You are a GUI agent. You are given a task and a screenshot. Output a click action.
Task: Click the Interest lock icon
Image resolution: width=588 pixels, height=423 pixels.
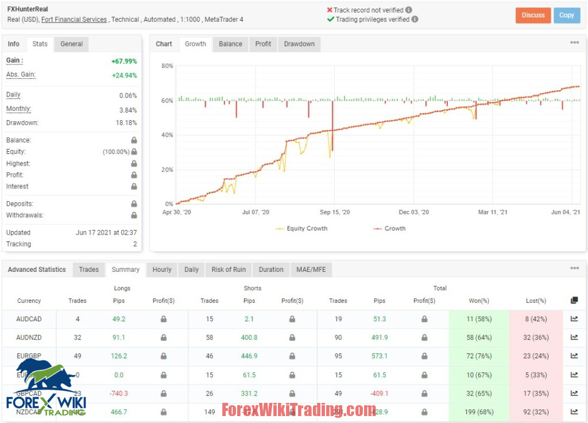(x=134, y=187)
